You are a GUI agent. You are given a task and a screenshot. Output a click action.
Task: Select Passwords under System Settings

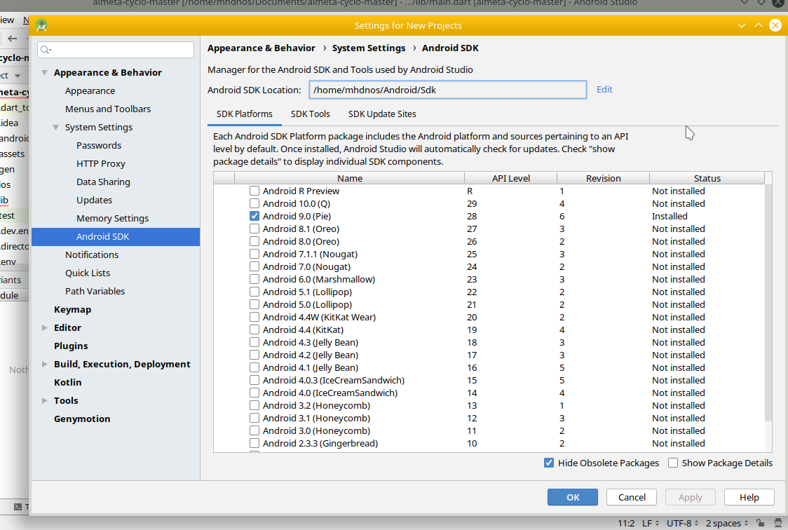(x=98, y=146)
